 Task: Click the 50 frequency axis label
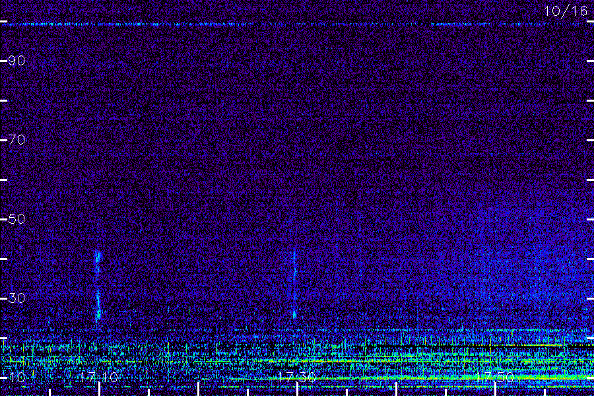click(x=16, y=219)
